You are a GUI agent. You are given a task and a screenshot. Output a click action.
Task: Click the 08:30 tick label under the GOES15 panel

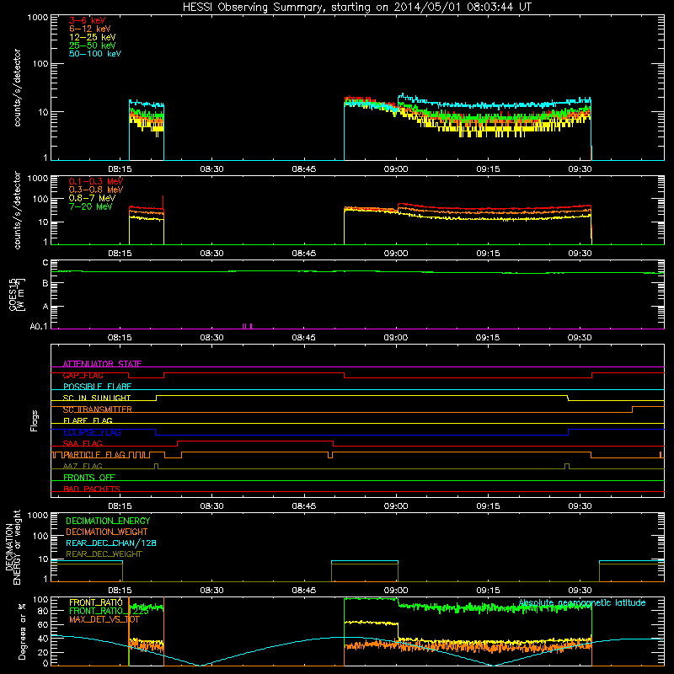point(211,338)
